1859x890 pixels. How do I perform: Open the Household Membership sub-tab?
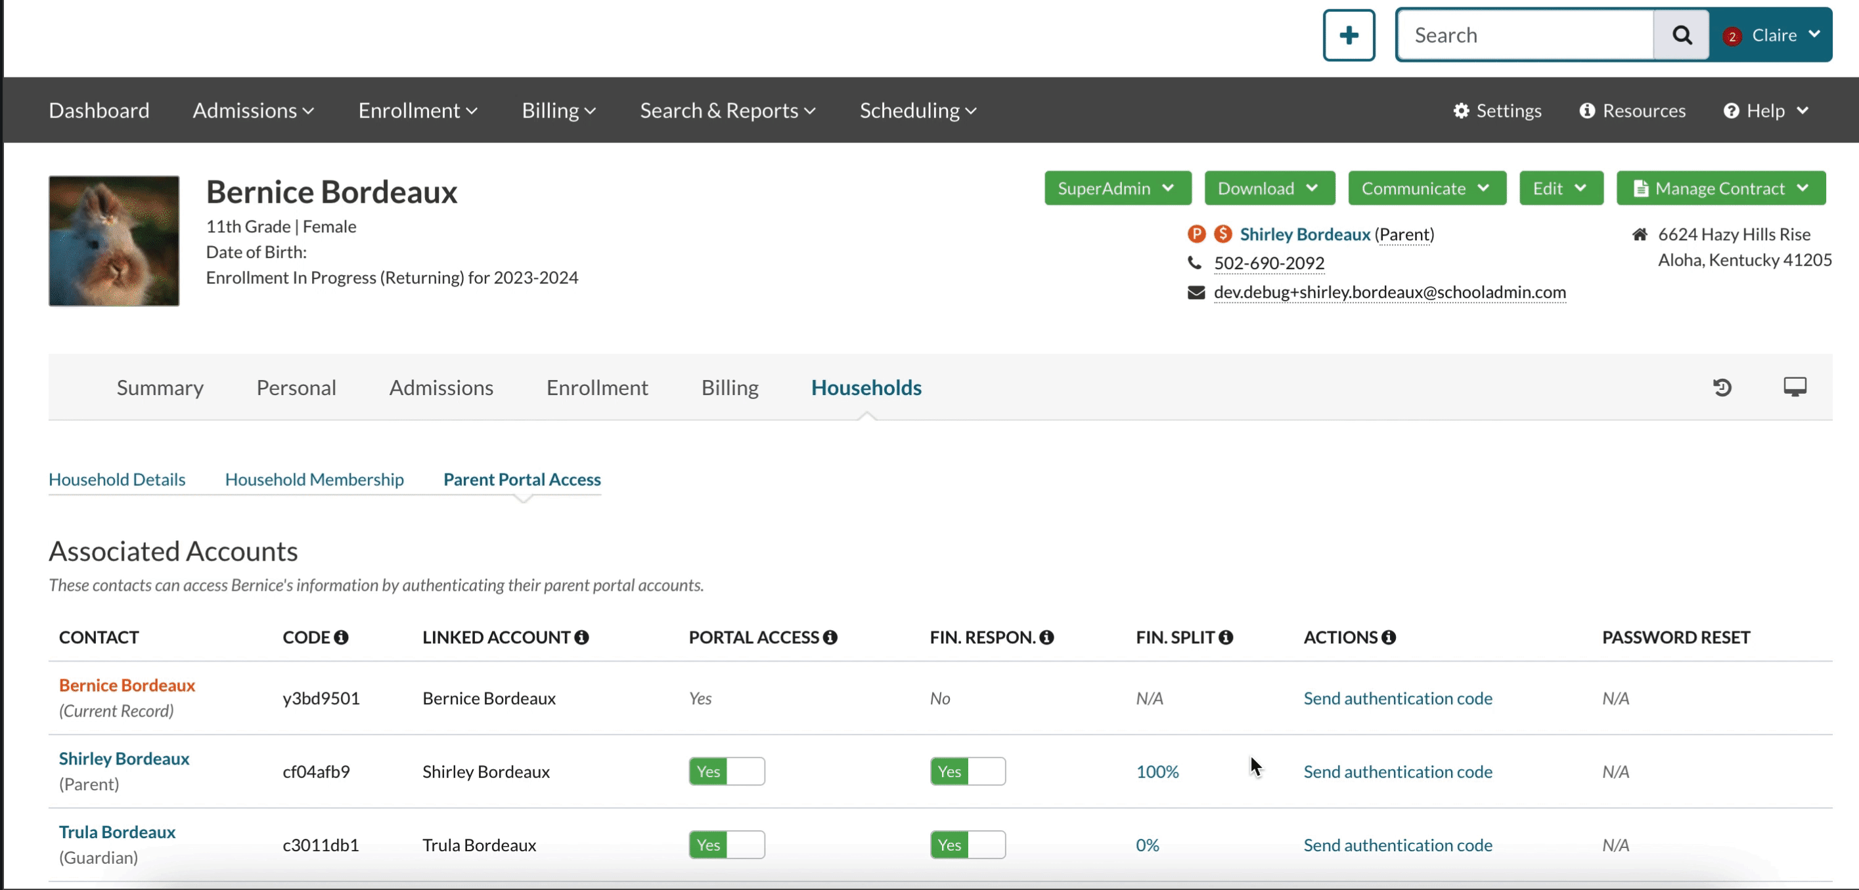[314, 480]
